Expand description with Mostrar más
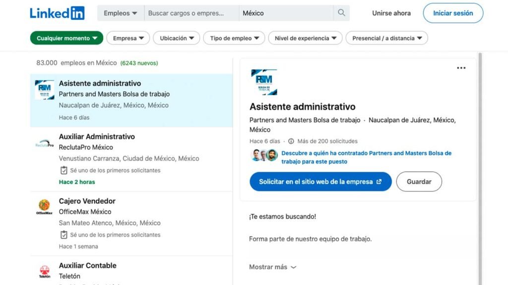Viewport: 508px width, 285px height. [x=272, y=267]
